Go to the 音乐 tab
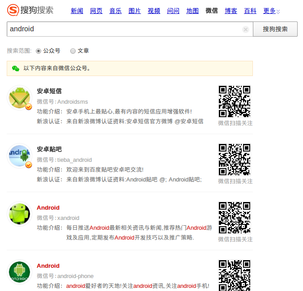Viewport: 303px width, 291px height. (115, 11)
